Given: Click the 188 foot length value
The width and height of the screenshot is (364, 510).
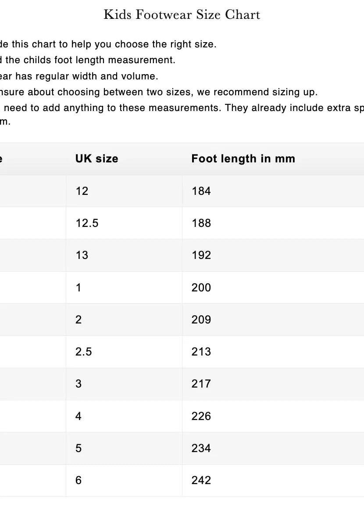Looking at the screenshot, I should point(201,223).
